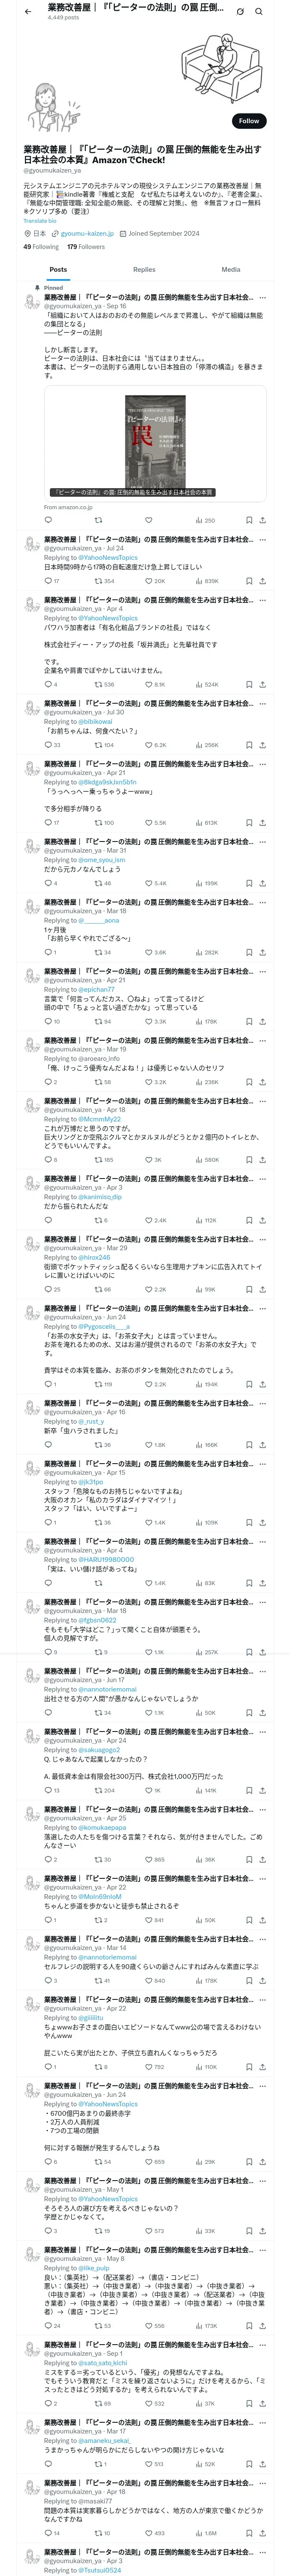Switch to the Replies tab
Screen dimensions: 290x2576
[144, 269]
